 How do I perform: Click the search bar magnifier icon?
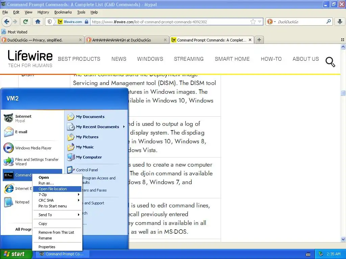coord(328,22)
